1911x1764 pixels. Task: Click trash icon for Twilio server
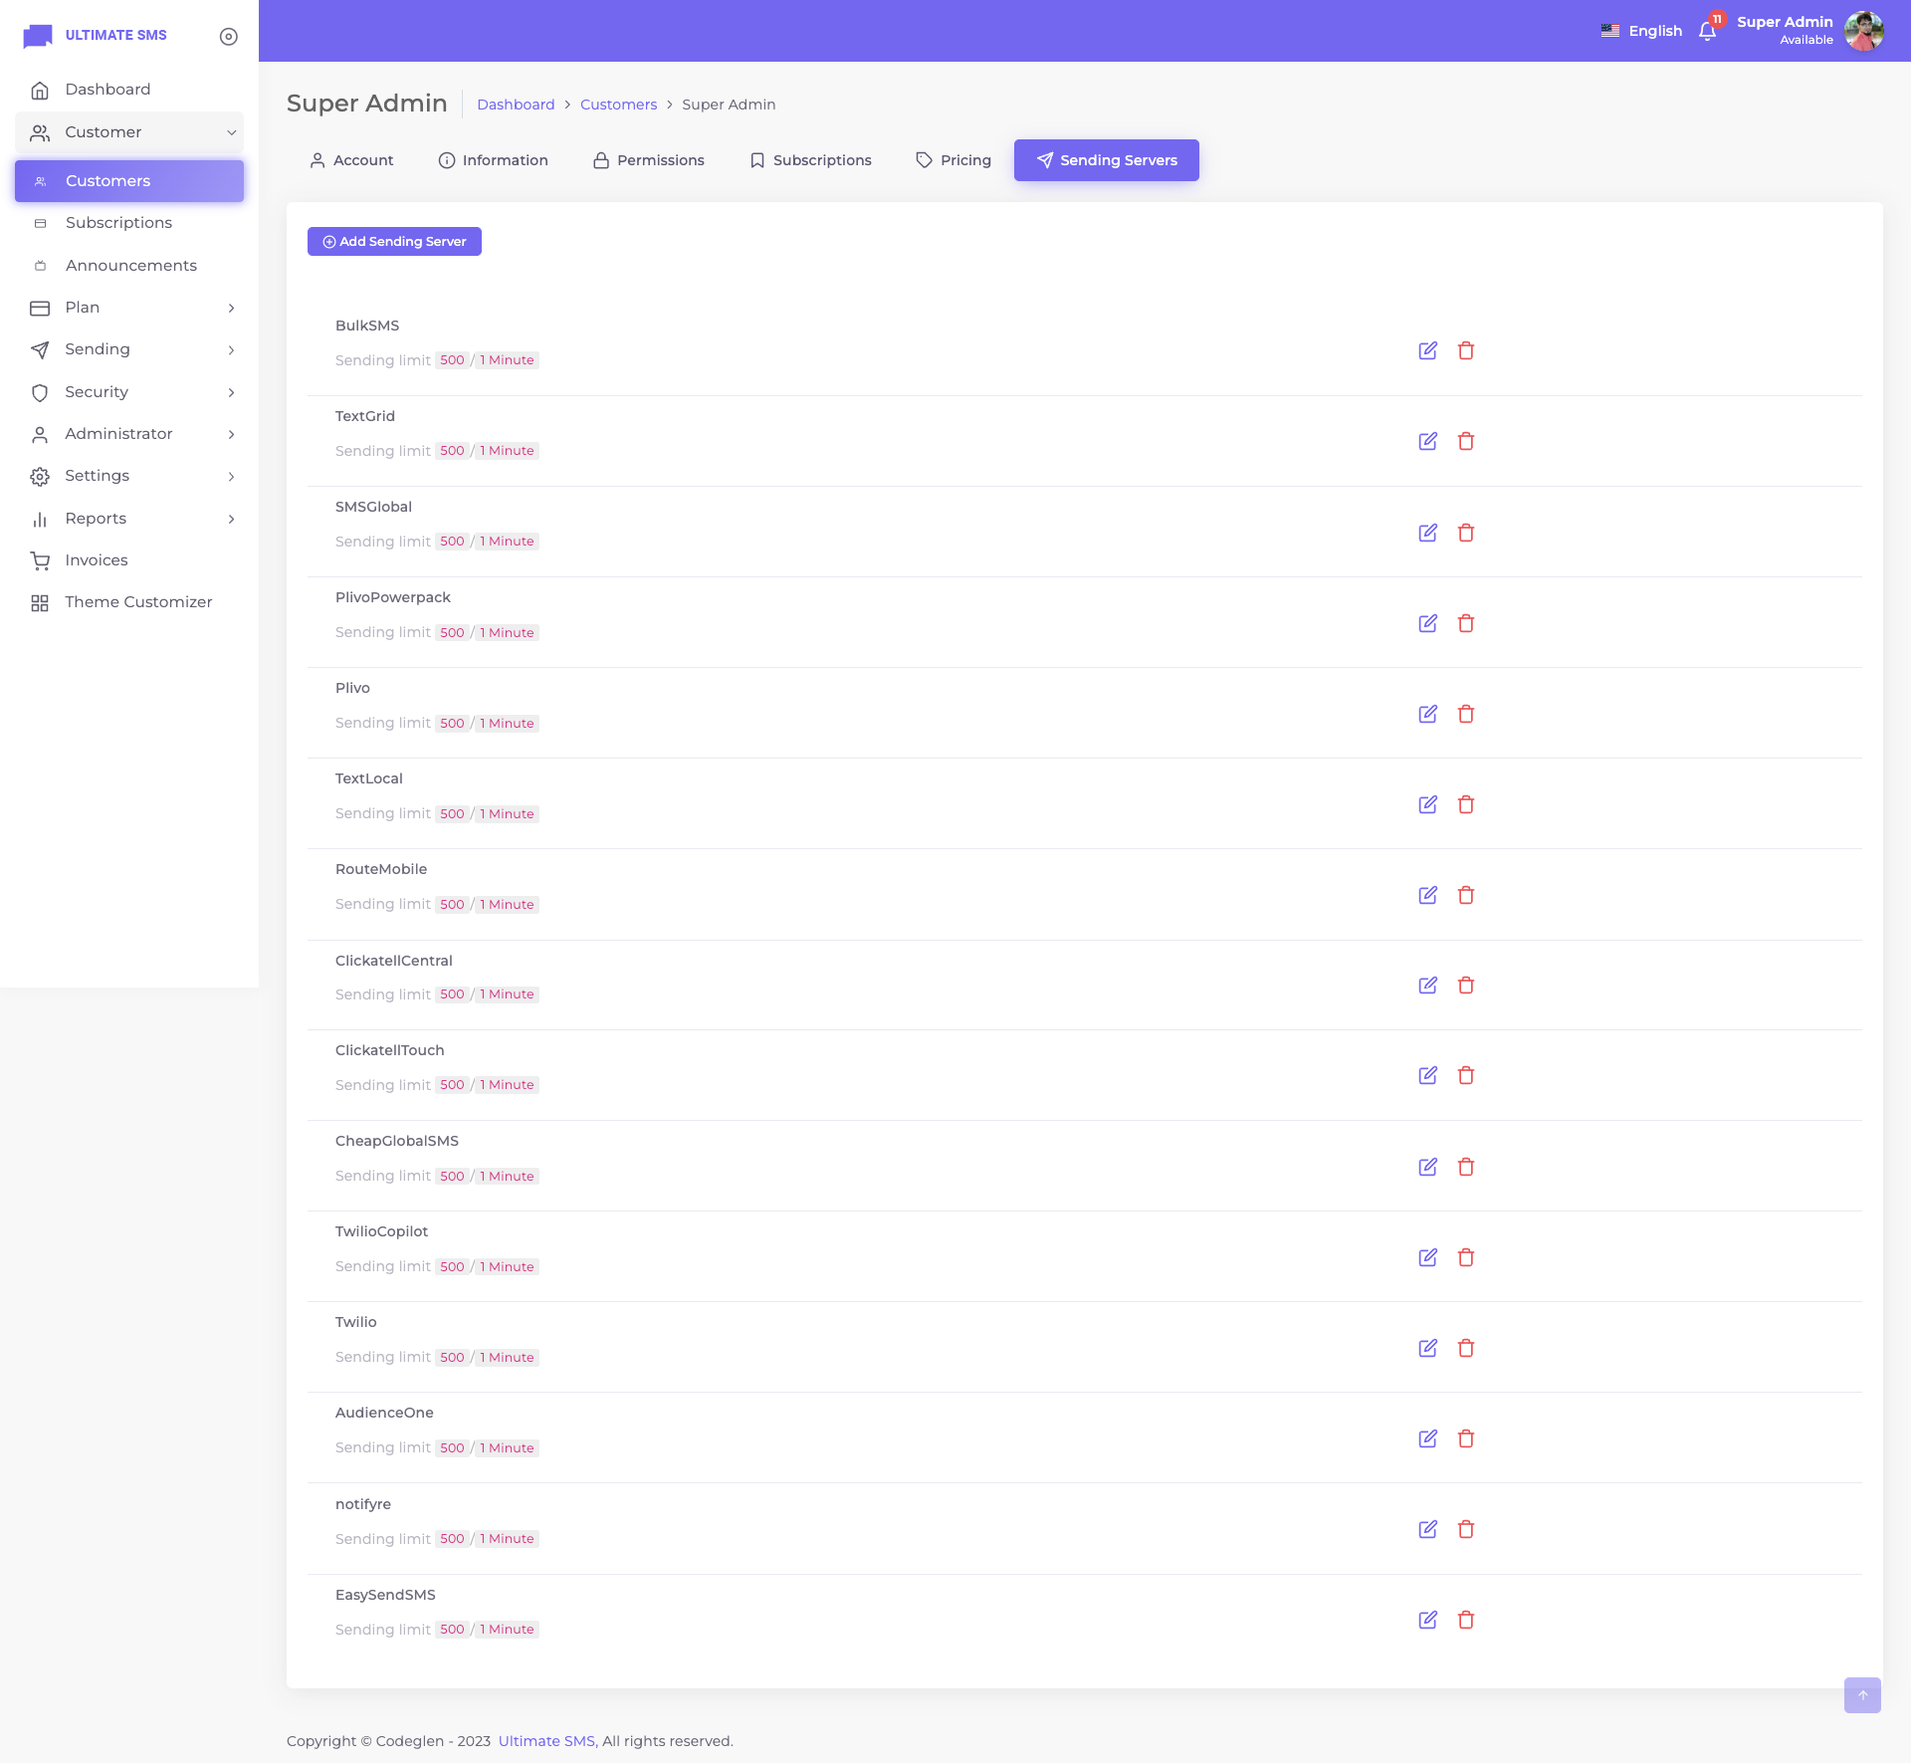pyautogui.click(x=1466, y=1348)
